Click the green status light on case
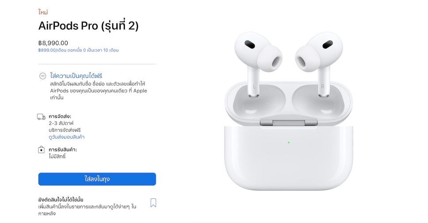Screen dimensions: 428x223 click(289, 142)
